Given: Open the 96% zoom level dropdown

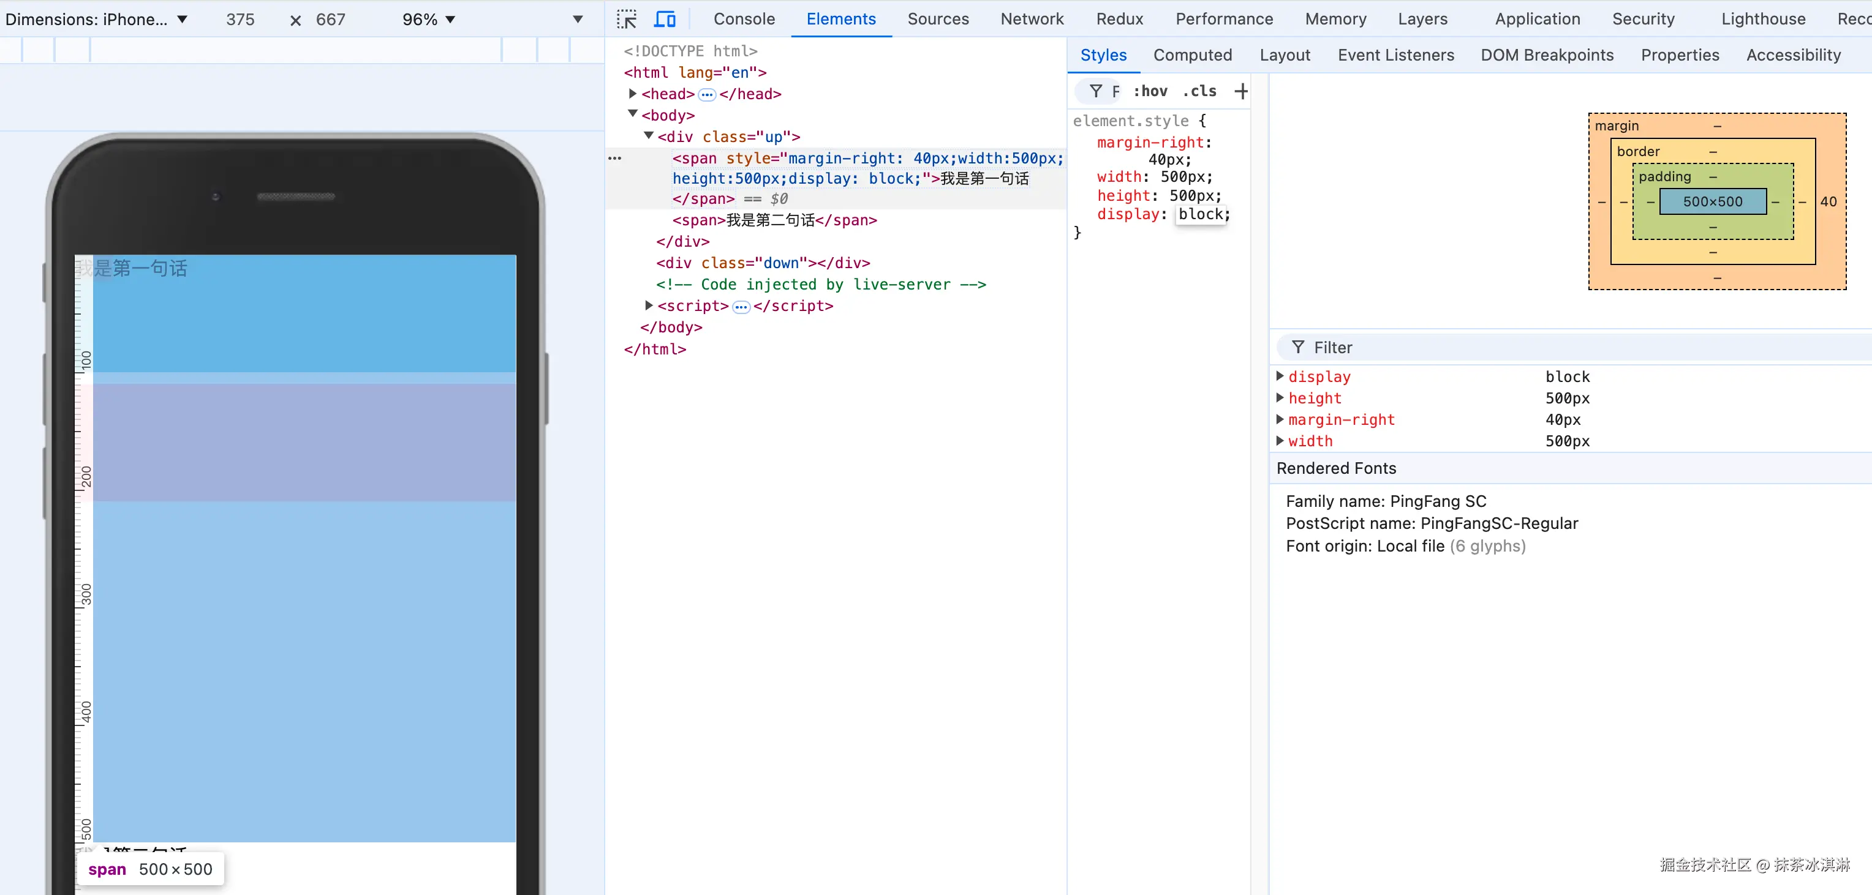Looking at the screenshot, I should tap(429, 20).
